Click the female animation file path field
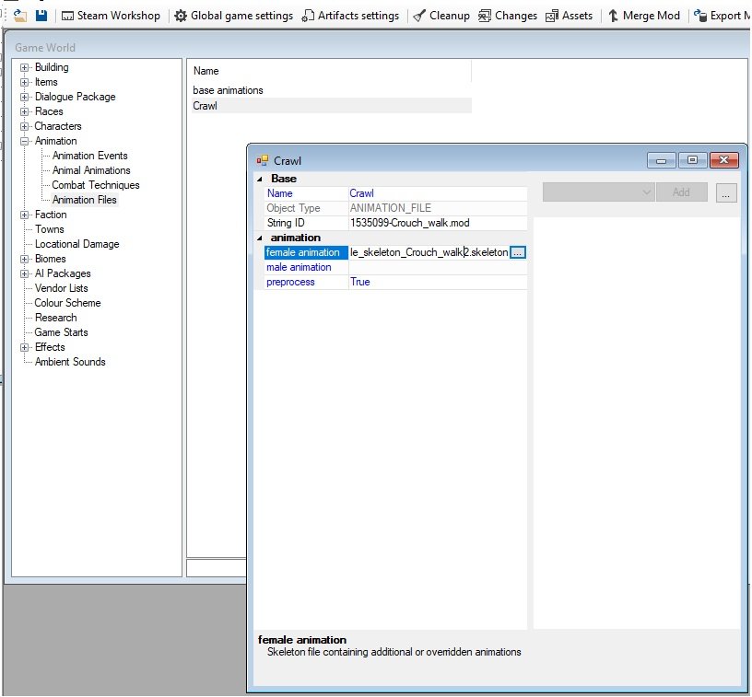This screenshot has height=697, width=752. point(429,253)
